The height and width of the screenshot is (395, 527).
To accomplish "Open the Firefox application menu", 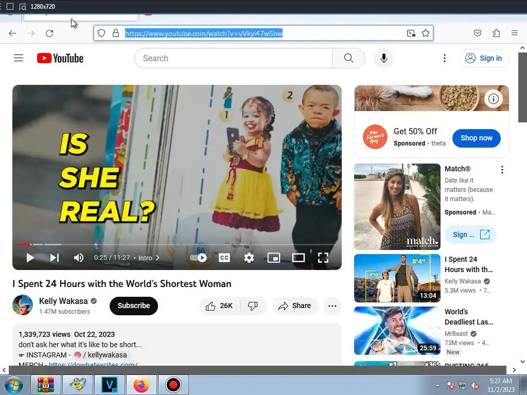I will click(515, 33).
